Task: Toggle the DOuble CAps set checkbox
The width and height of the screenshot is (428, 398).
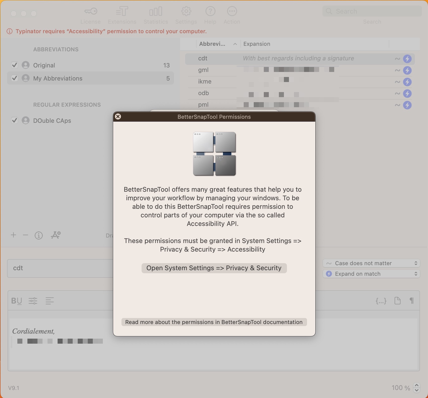Action: coord(15,121)
